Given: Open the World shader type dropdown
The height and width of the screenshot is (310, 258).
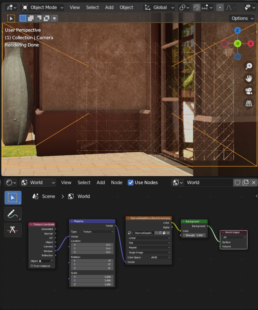Looking at the screenshot, I should tap(38, 182).
